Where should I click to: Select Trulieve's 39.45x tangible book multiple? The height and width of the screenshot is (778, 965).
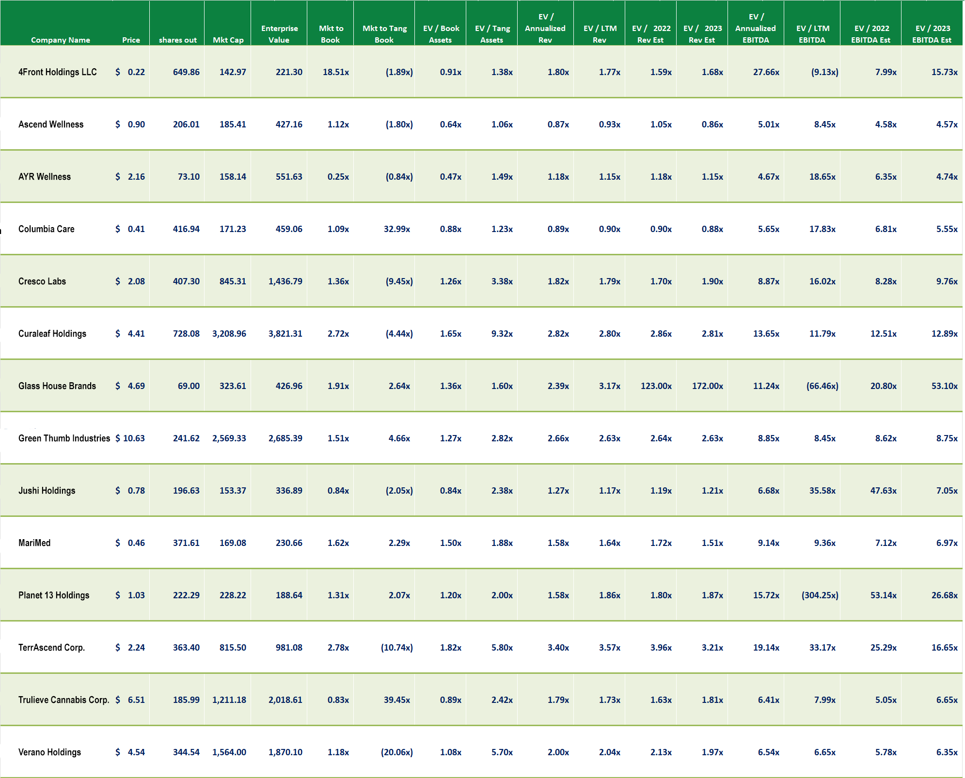pyautogui.click(x=397, y=700)
